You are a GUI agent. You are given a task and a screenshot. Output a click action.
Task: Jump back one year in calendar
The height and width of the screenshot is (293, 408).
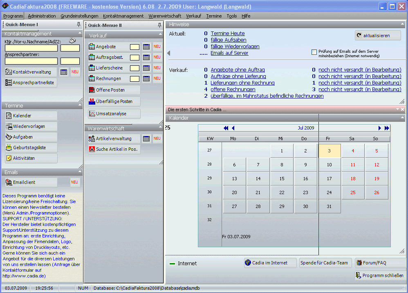click(226, 128)
